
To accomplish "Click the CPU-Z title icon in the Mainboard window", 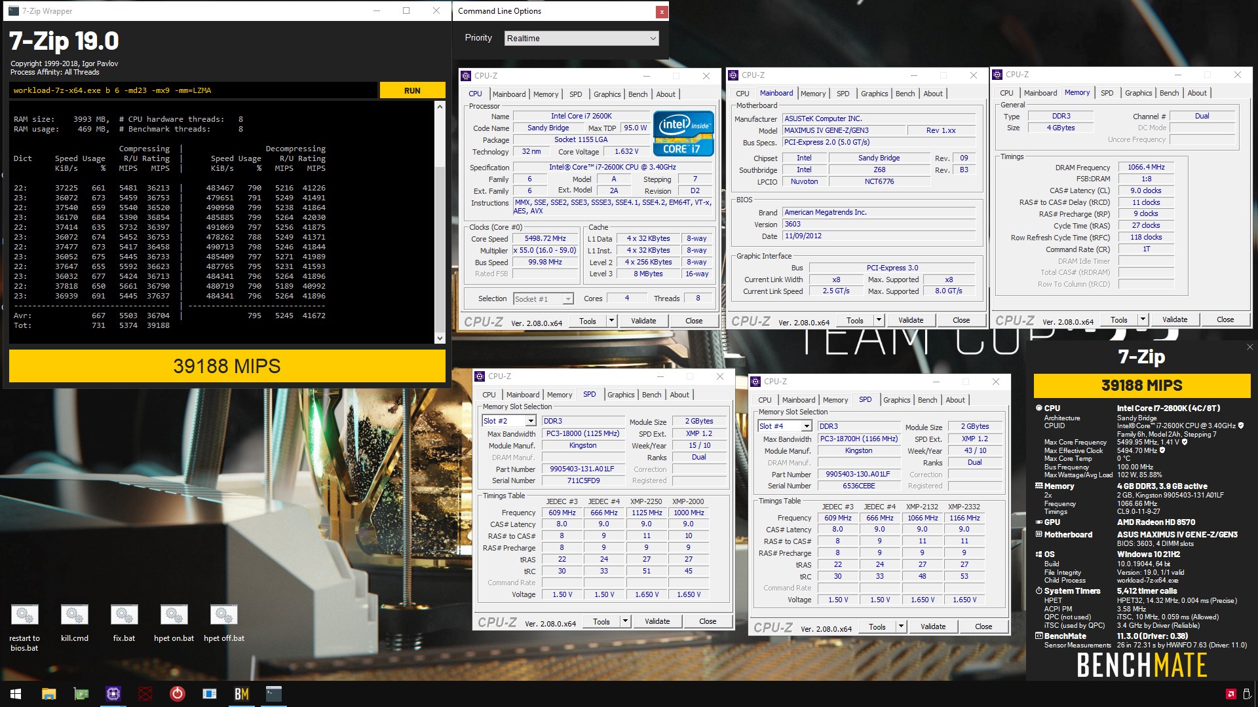I will [x=733, y=75].
